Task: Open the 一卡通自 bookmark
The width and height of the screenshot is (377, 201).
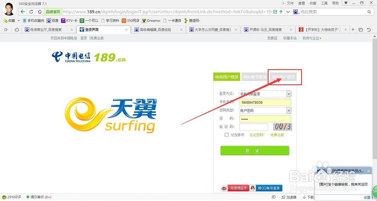Action: point(172,21)
